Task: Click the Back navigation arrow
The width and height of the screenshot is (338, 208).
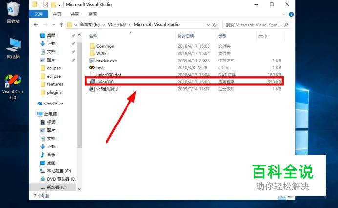Action: point(36,25)
